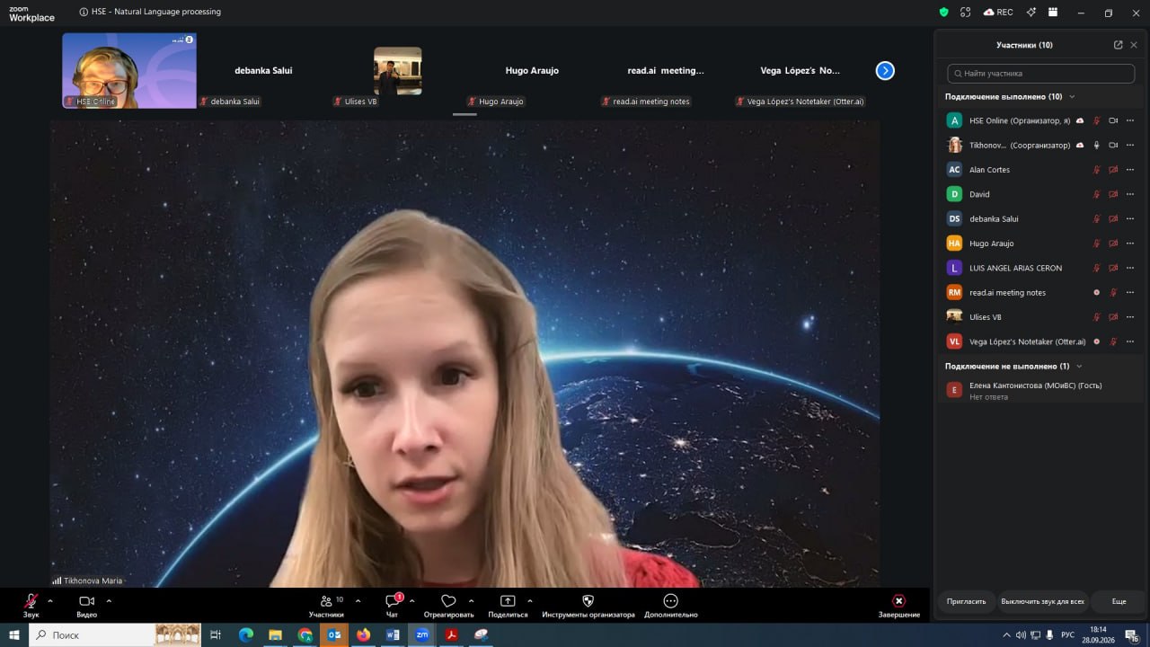Image resolution: width=1150 pixels, height=647 pixels.
Task: Open Windows Start menu
Action: [x=14, y=635]
